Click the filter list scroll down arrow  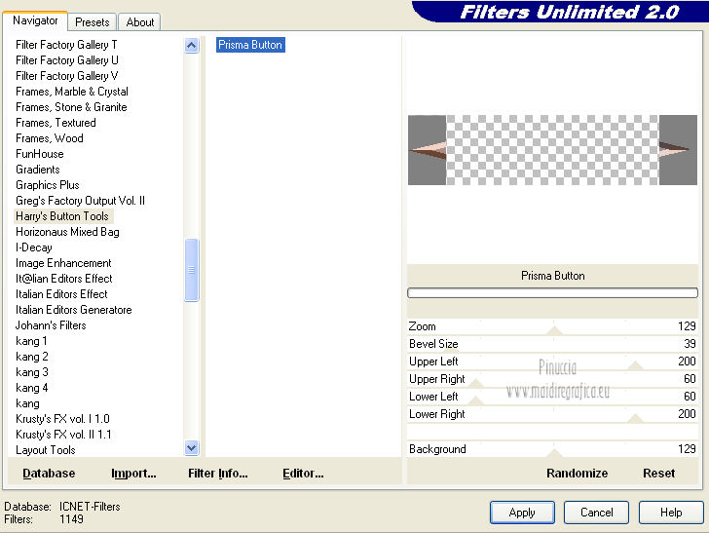(191, 448)
